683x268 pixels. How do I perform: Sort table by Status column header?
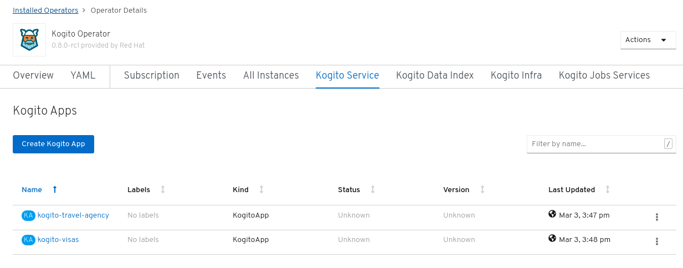point(349,189)
